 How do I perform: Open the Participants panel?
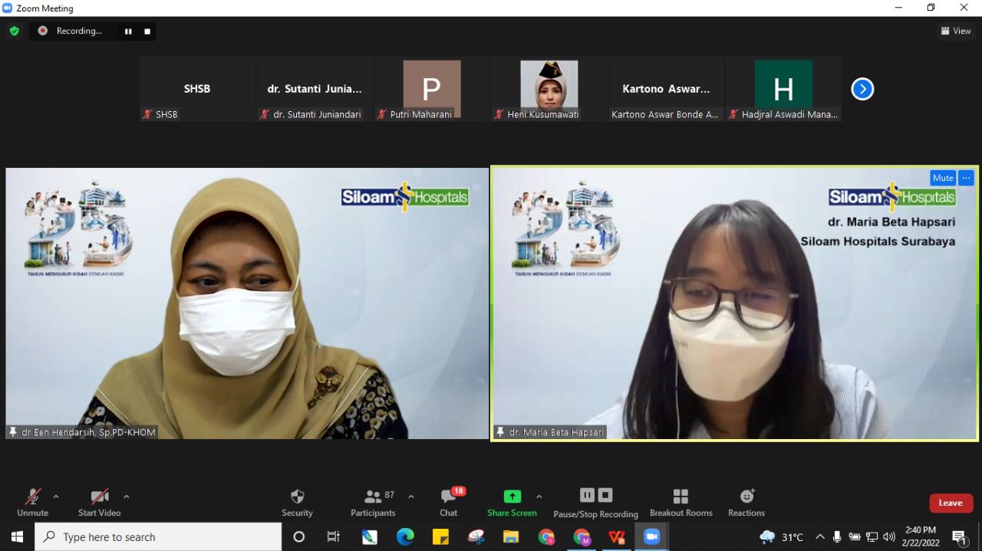[373, 502]
